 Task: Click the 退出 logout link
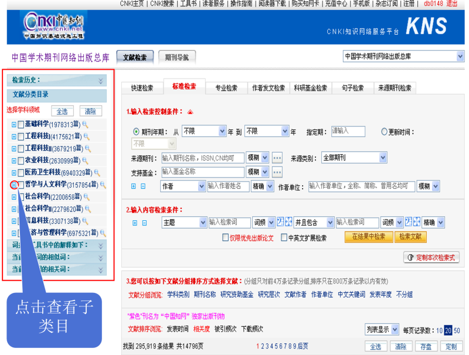point(451,4)
